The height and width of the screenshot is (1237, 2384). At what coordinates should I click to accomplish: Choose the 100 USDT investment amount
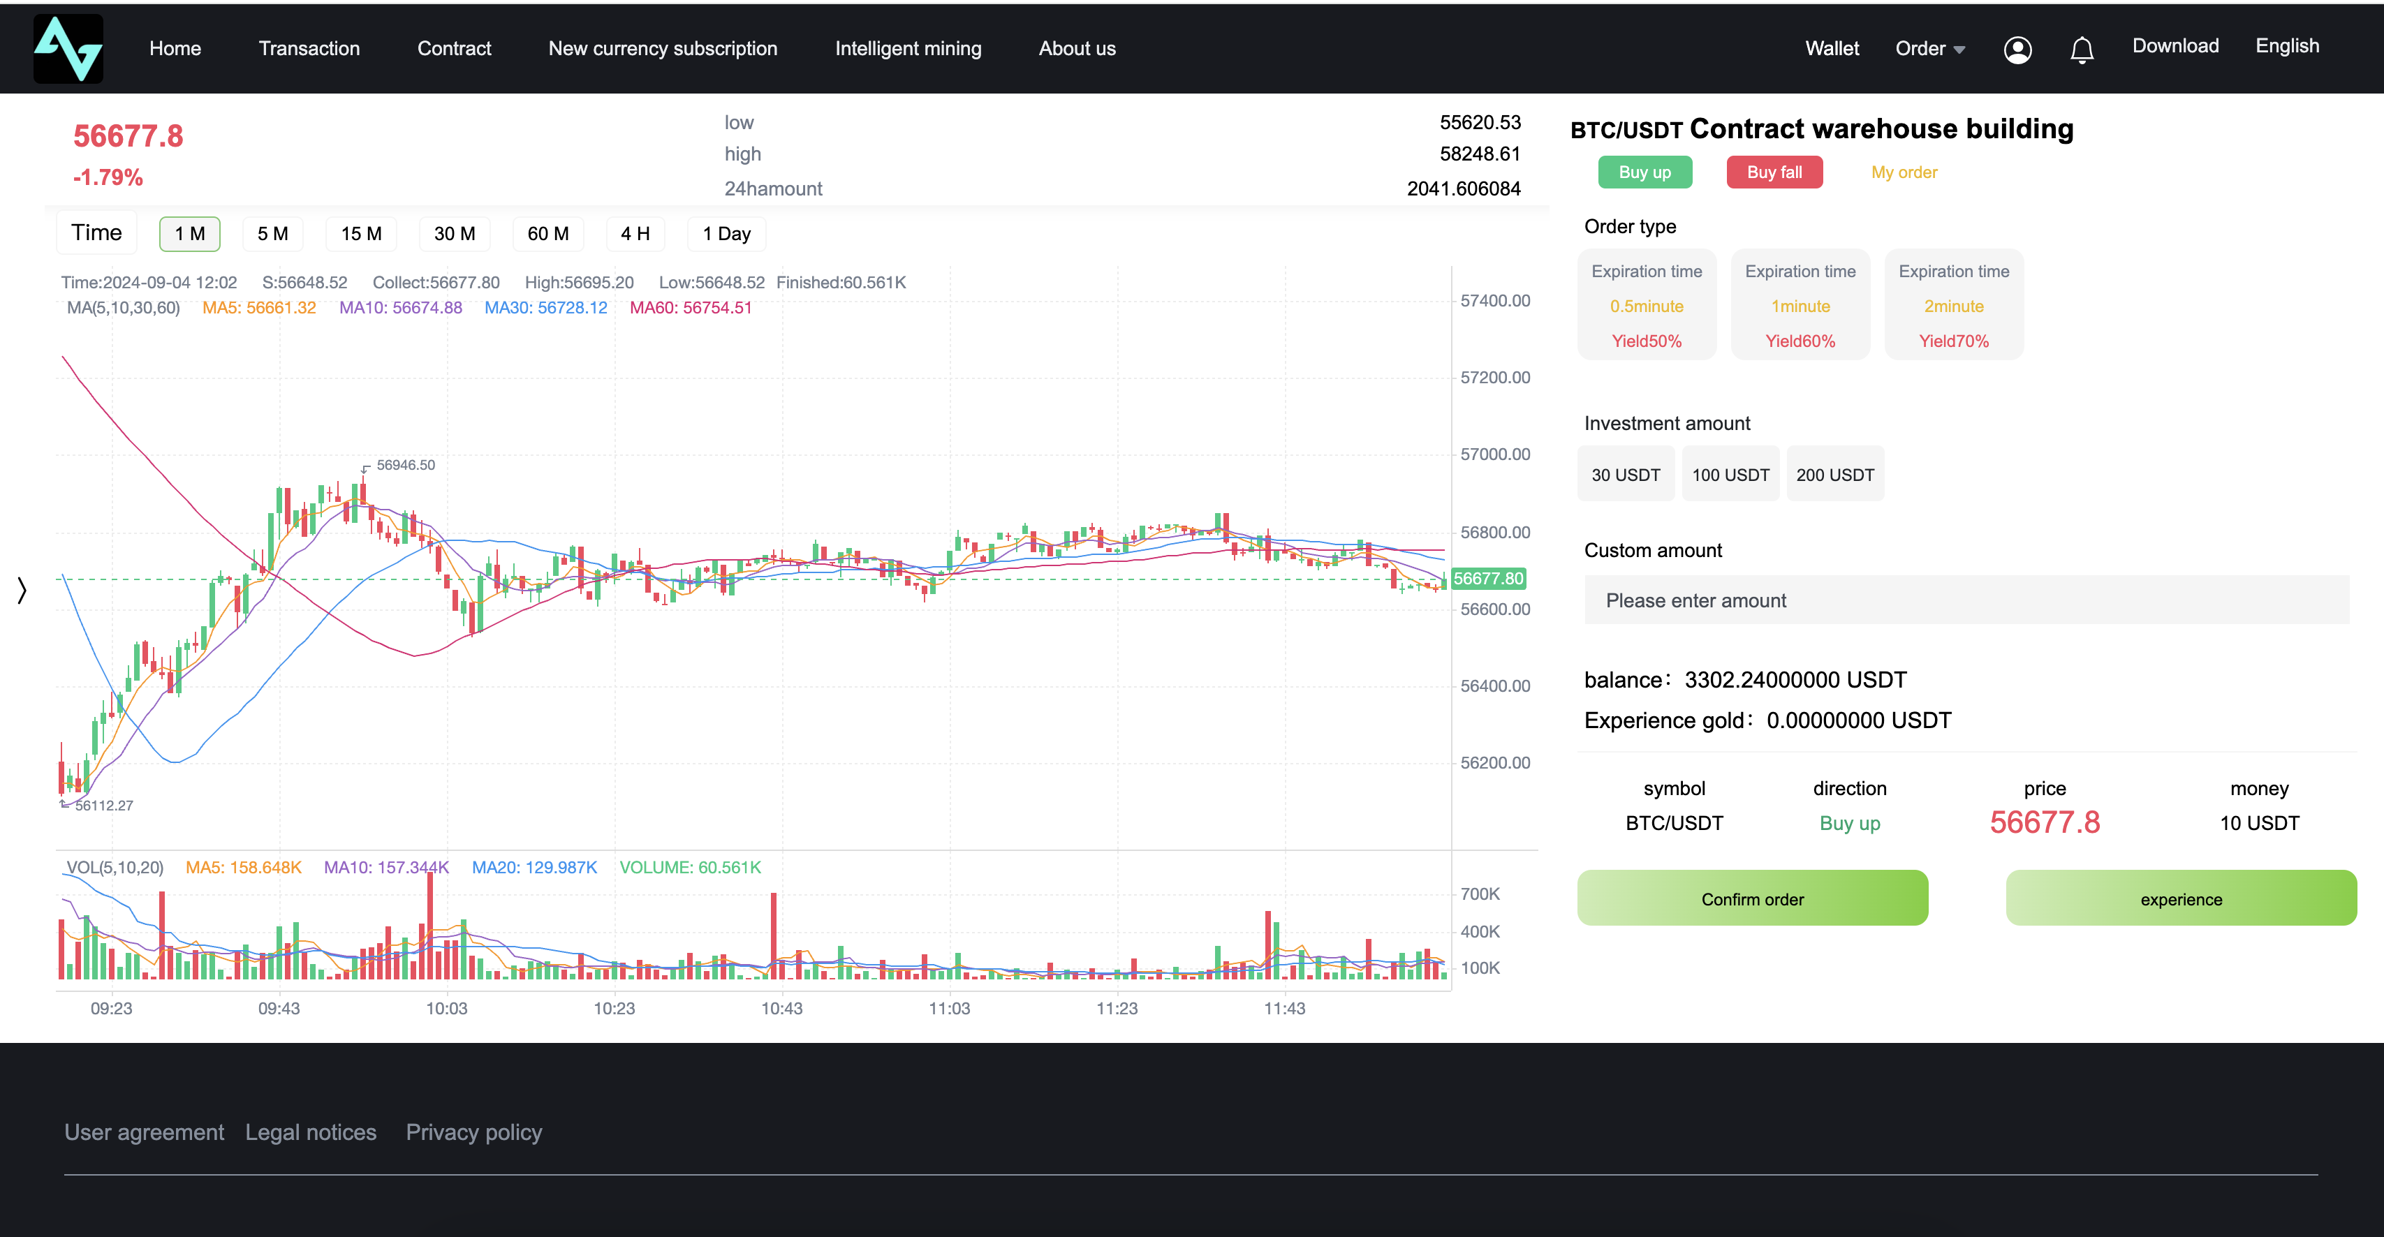(x=1730, y=475)
